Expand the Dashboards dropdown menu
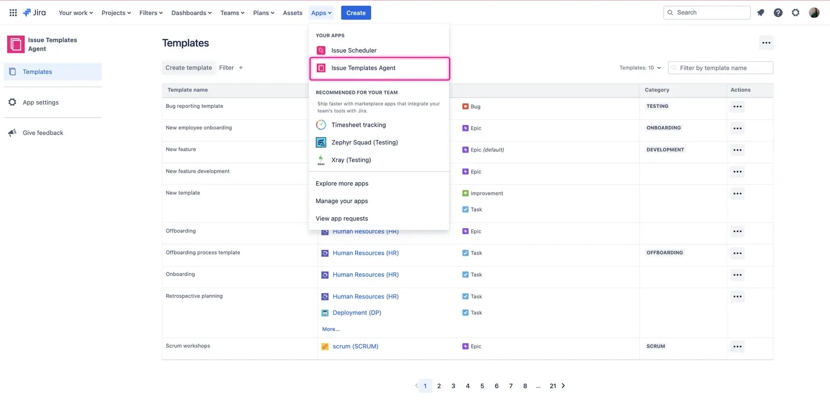 pyautogui.click(x=191, y=13)
